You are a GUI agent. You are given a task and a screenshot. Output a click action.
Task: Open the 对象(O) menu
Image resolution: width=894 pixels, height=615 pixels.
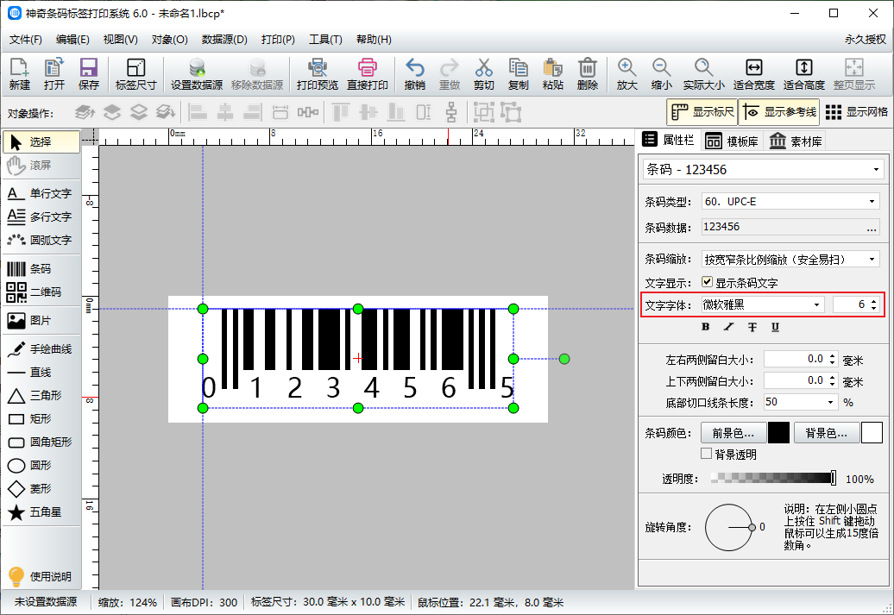(x=169, y=40)
